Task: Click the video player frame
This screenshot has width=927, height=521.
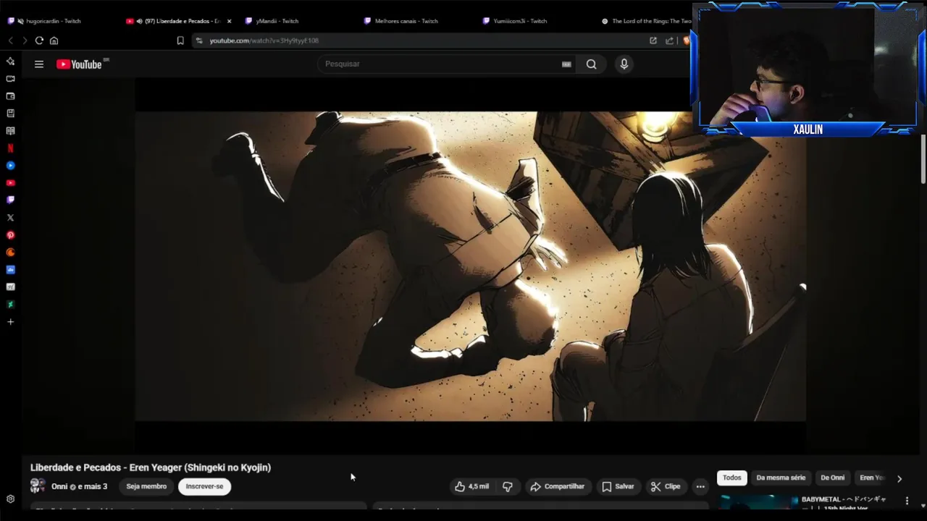Action: click(471, 266)
